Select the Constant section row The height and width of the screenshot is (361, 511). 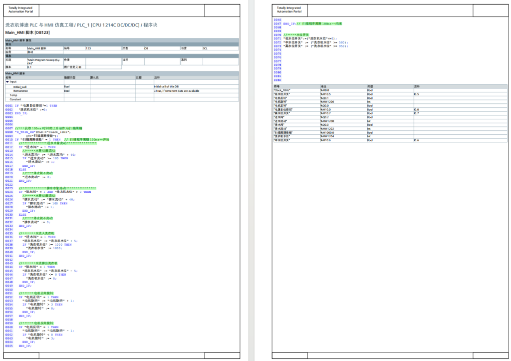pyautogui.click(x=16, y=99)
